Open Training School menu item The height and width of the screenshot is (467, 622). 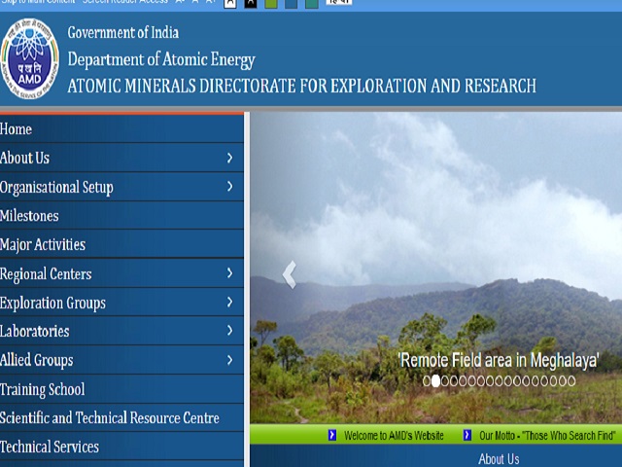click(x=121, y=389)
